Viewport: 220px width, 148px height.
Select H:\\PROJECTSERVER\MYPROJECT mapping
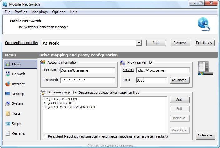coord(70,107)
